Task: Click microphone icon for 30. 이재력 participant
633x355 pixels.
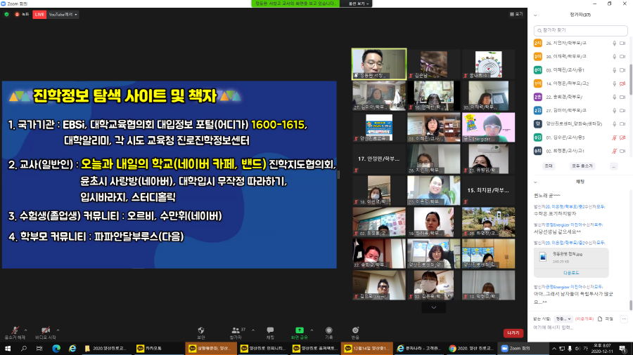Action: coord(615,57)
